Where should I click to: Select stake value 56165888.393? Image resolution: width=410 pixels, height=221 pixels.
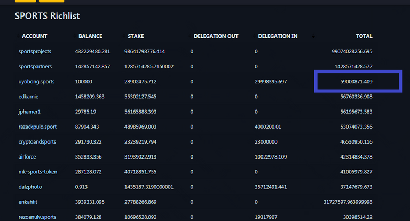140,112
